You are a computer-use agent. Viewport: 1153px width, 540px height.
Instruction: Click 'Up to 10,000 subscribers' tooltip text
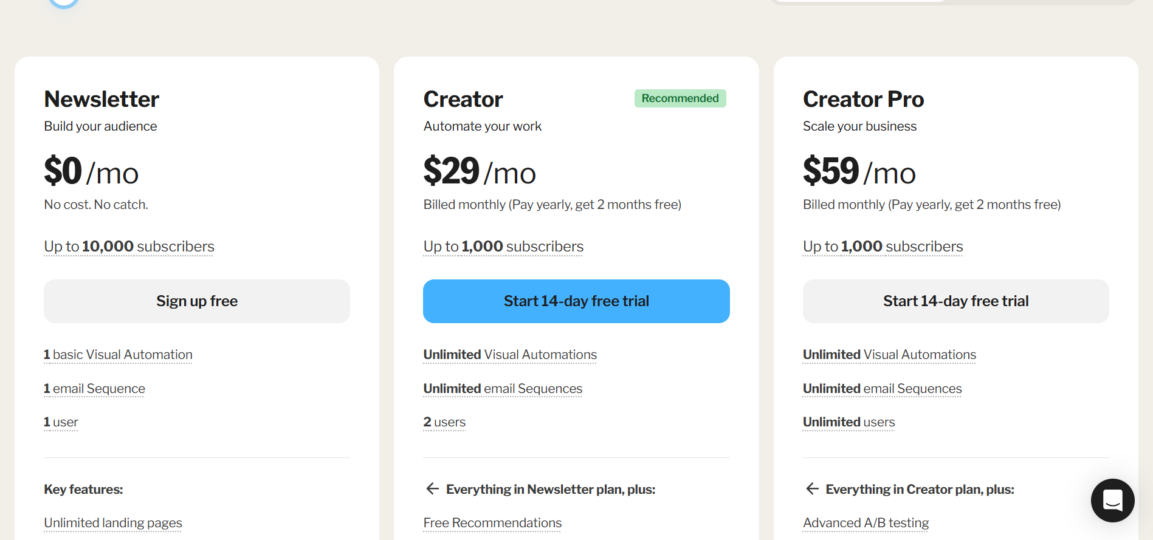pos(129,247)
